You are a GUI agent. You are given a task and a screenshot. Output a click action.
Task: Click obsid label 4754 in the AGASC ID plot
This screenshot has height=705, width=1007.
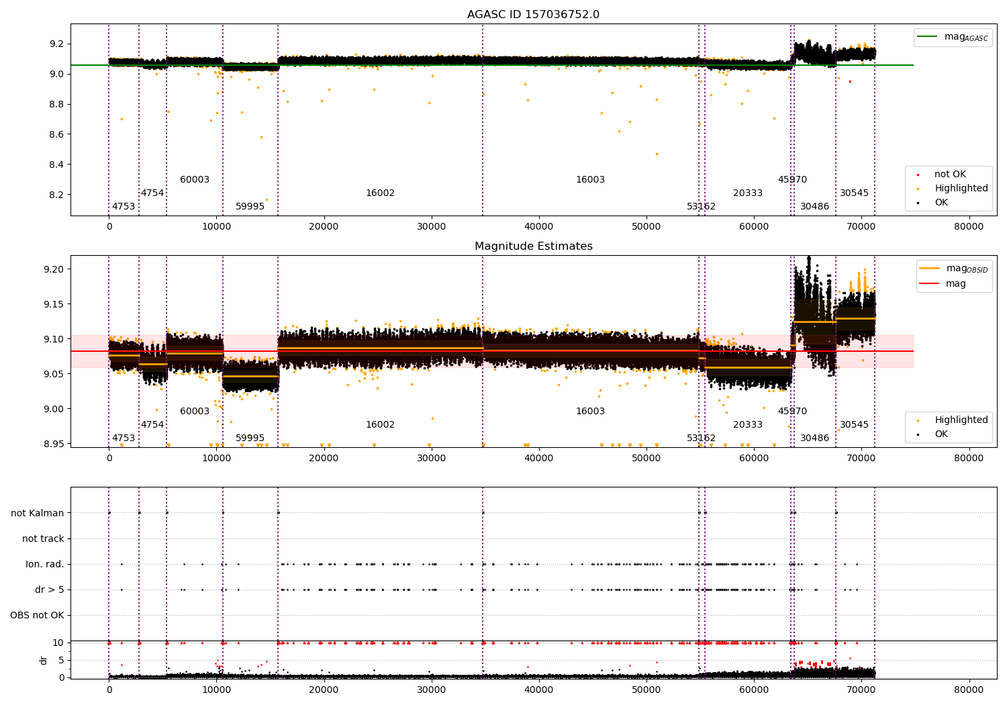coord(152,193)
